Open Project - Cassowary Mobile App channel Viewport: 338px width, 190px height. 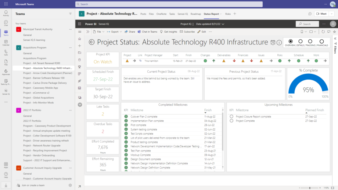click(40, 88)
